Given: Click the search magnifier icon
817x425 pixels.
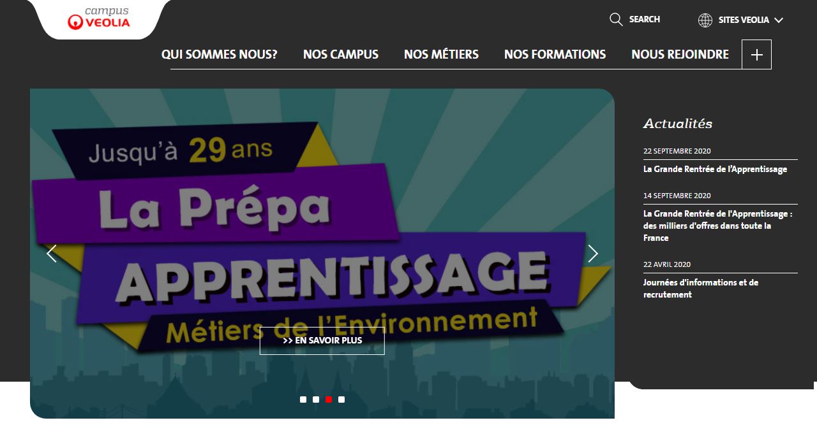Looking at the screenshot, I should click(616, 19).
